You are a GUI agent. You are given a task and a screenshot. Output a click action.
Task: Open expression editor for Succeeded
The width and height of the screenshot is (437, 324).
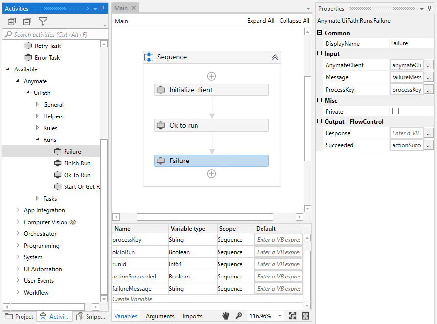(429, 145)
